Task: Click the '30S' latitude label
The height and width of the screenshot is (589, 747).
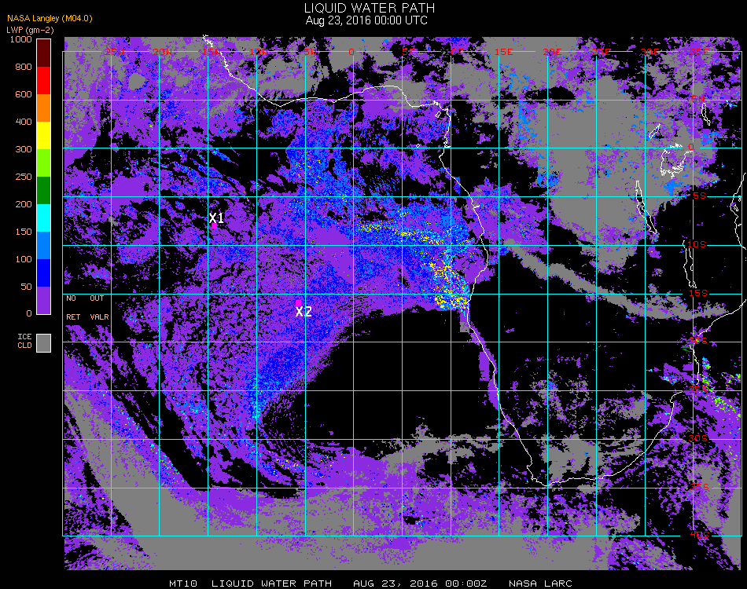Action: tap(698, 439)
